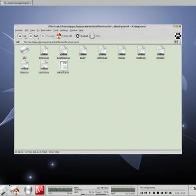The width and height of the screenshot is (196, 196).
Task: Click the CPU graph in the panel
Action: 60,189
